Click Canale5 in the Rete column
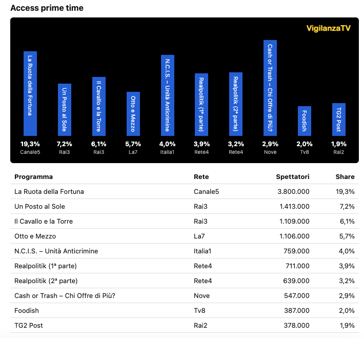The height and width of the screenshot is (338, 364). [207, 192]
